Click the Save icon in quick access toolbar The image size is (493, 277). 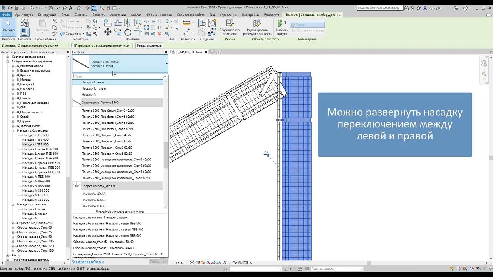click(x=17, y=8)
